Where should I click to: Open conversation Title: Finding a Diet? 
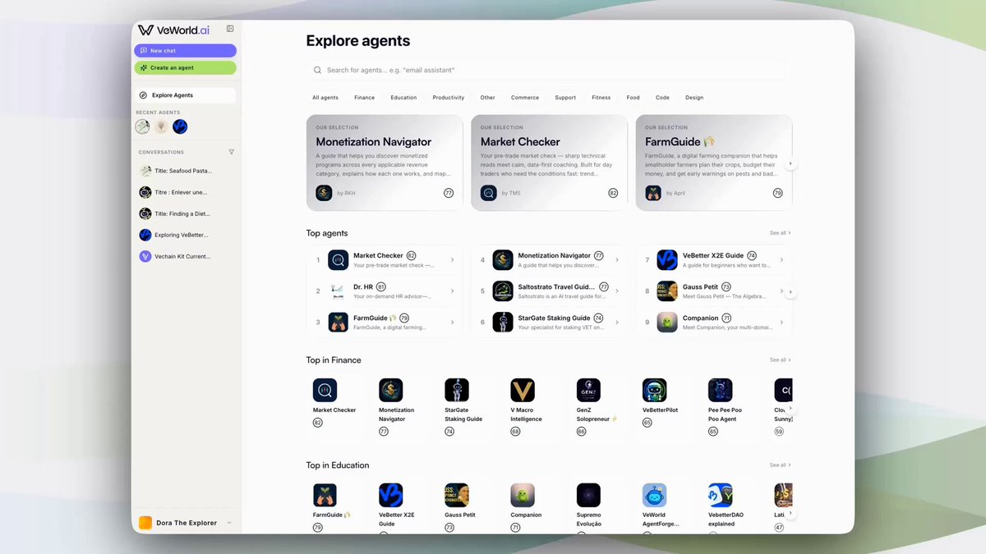[186, 213]
